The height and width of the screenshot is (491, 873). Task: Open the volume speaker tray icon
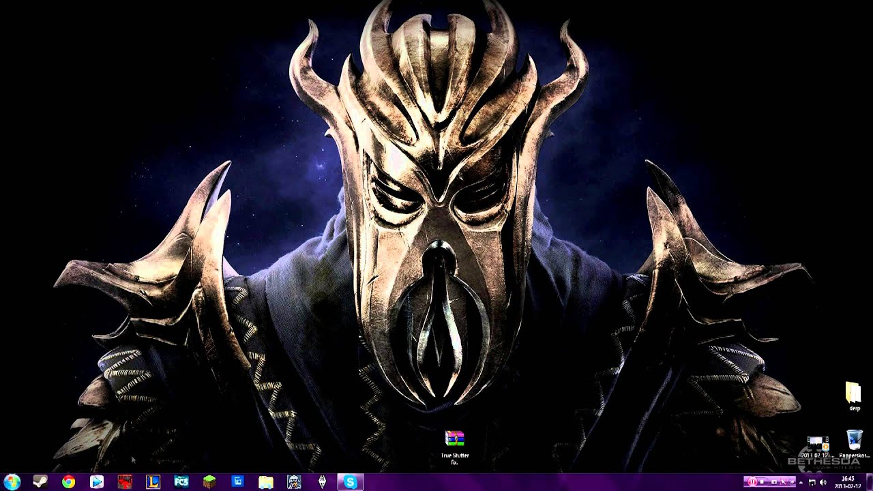coord(823,482)
